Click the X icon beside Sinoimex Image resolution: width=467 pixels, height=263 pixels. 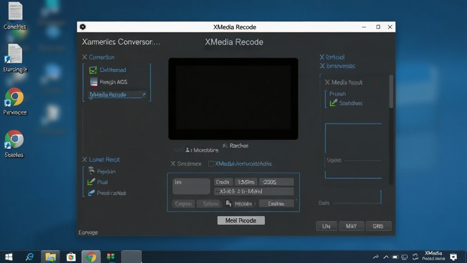coord(173,163)
